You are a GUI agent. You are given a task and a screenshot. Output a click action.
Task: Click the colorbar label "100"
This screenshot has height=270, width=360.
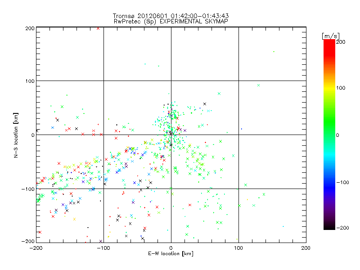[341, 88]
